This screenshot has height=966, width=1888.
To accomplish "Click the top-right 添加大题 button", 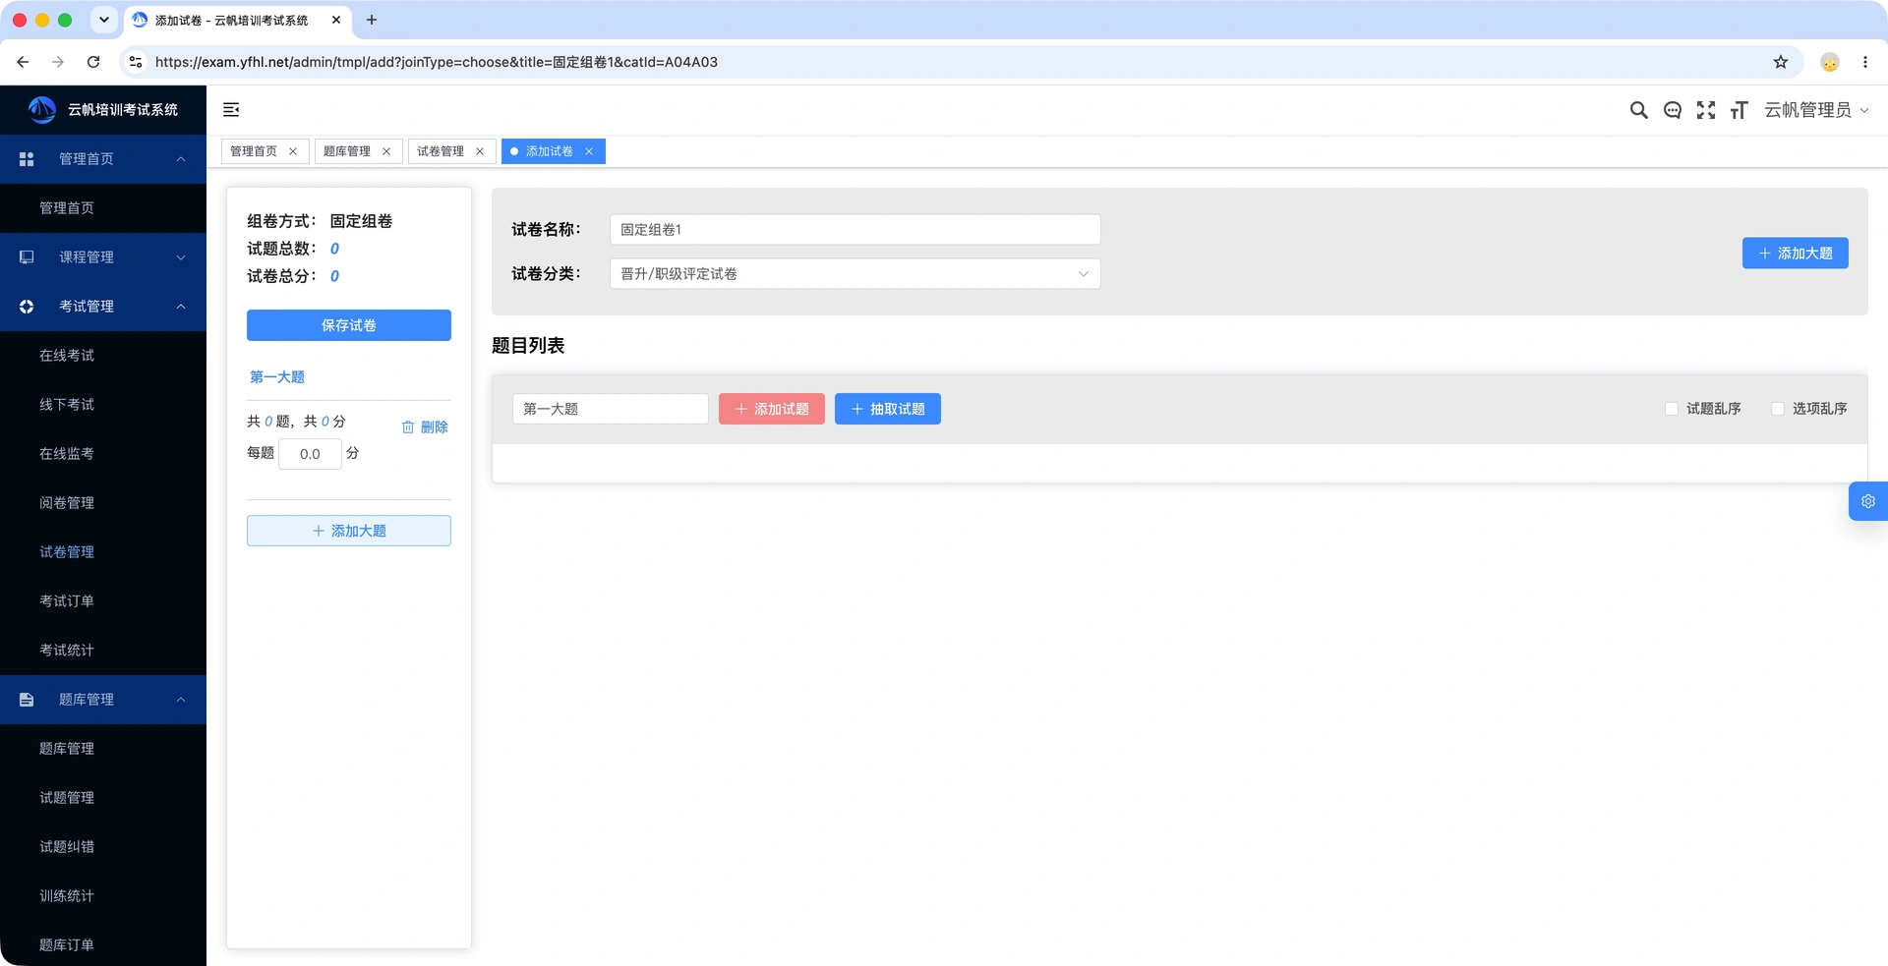I will coord(1796,254).
